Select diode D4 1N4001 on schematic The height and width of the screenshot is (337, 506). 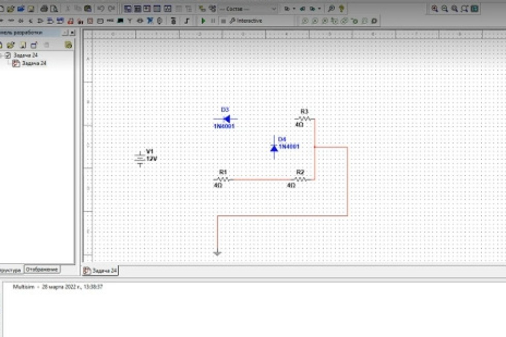pos(274,148)
